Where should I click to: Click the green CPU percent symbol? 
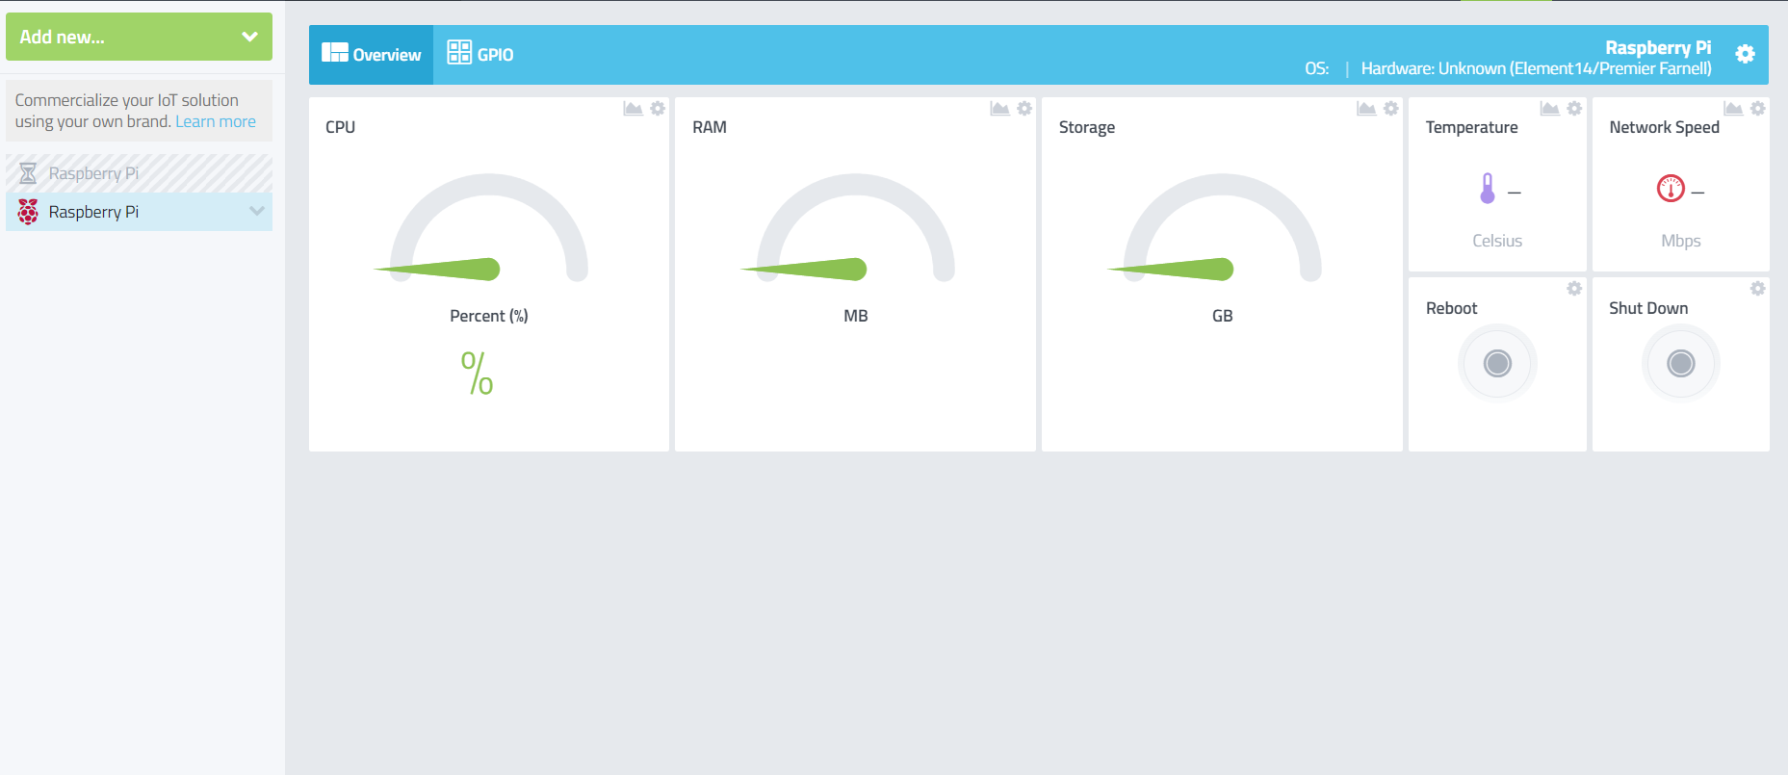[x=478, y=373]
